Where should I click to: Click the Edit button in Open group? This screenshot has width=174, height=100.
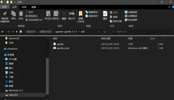click(x=114, y=17)
